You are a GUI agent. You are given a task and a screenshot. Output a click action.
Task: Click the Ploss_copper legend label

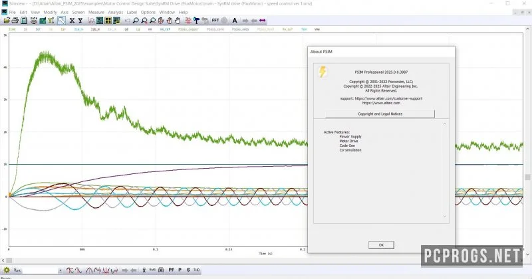[188, 29]
